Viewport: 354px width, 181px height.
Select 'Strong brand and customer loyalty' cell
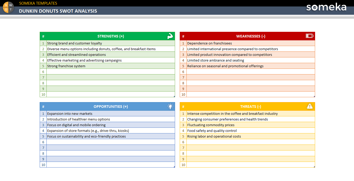pos(111,43)
